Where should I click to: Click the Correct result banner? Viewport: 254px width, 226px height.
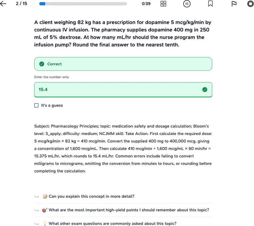point(123,64)
